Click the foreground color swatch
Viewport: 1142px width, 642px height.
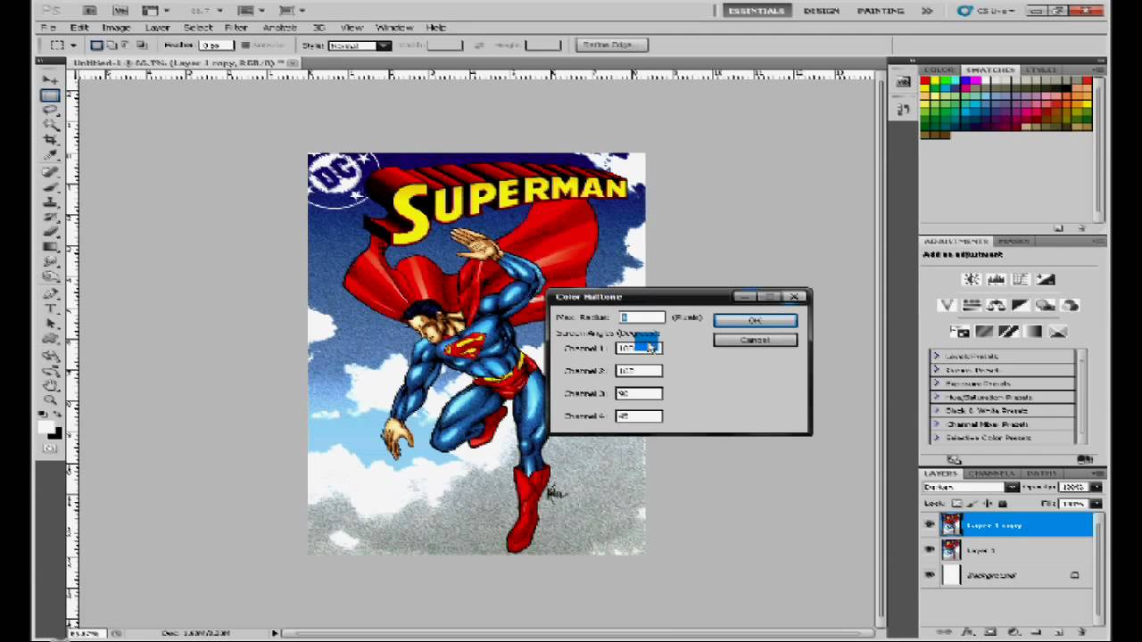(x=46, y=427)
